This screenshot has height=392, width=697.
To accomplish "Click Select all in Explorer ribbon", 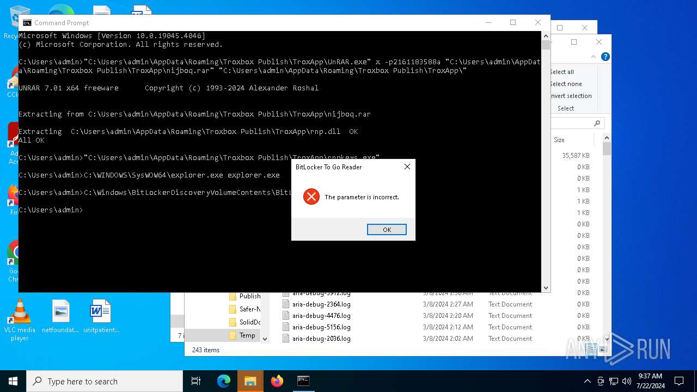I will pos(561,72).
